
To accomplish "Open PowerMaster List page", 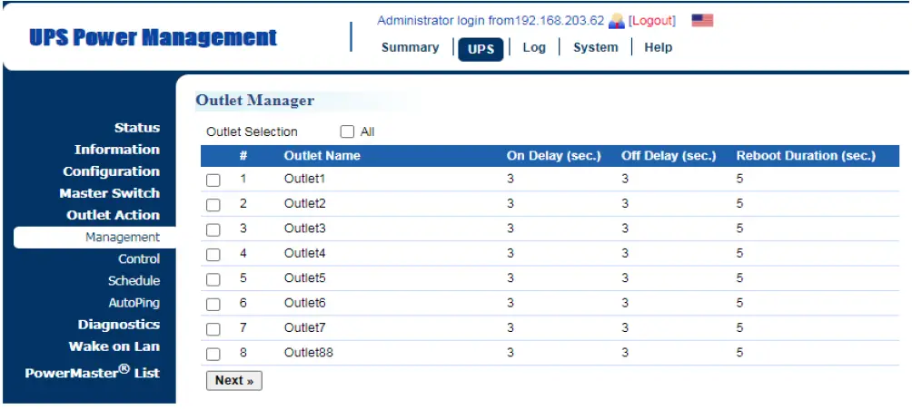I will [x=92, y=373].
